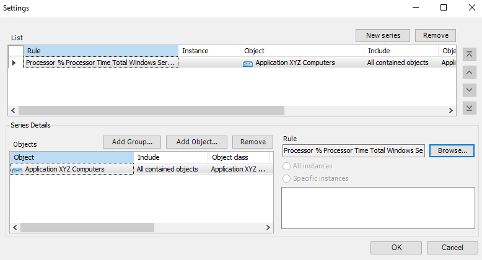Move selected series down one position

[470, 90]
